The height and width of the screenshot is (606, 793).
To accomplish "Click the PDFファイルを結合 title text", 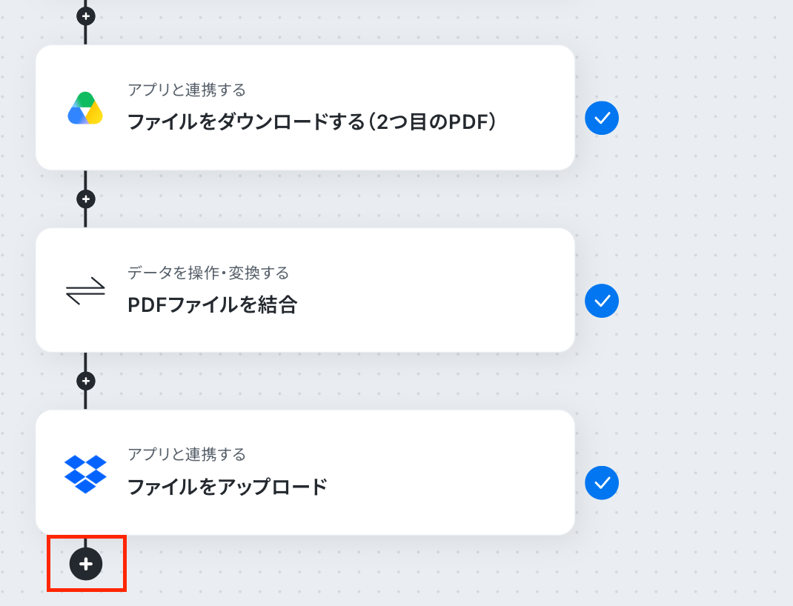I will click(x=213, y=304).
